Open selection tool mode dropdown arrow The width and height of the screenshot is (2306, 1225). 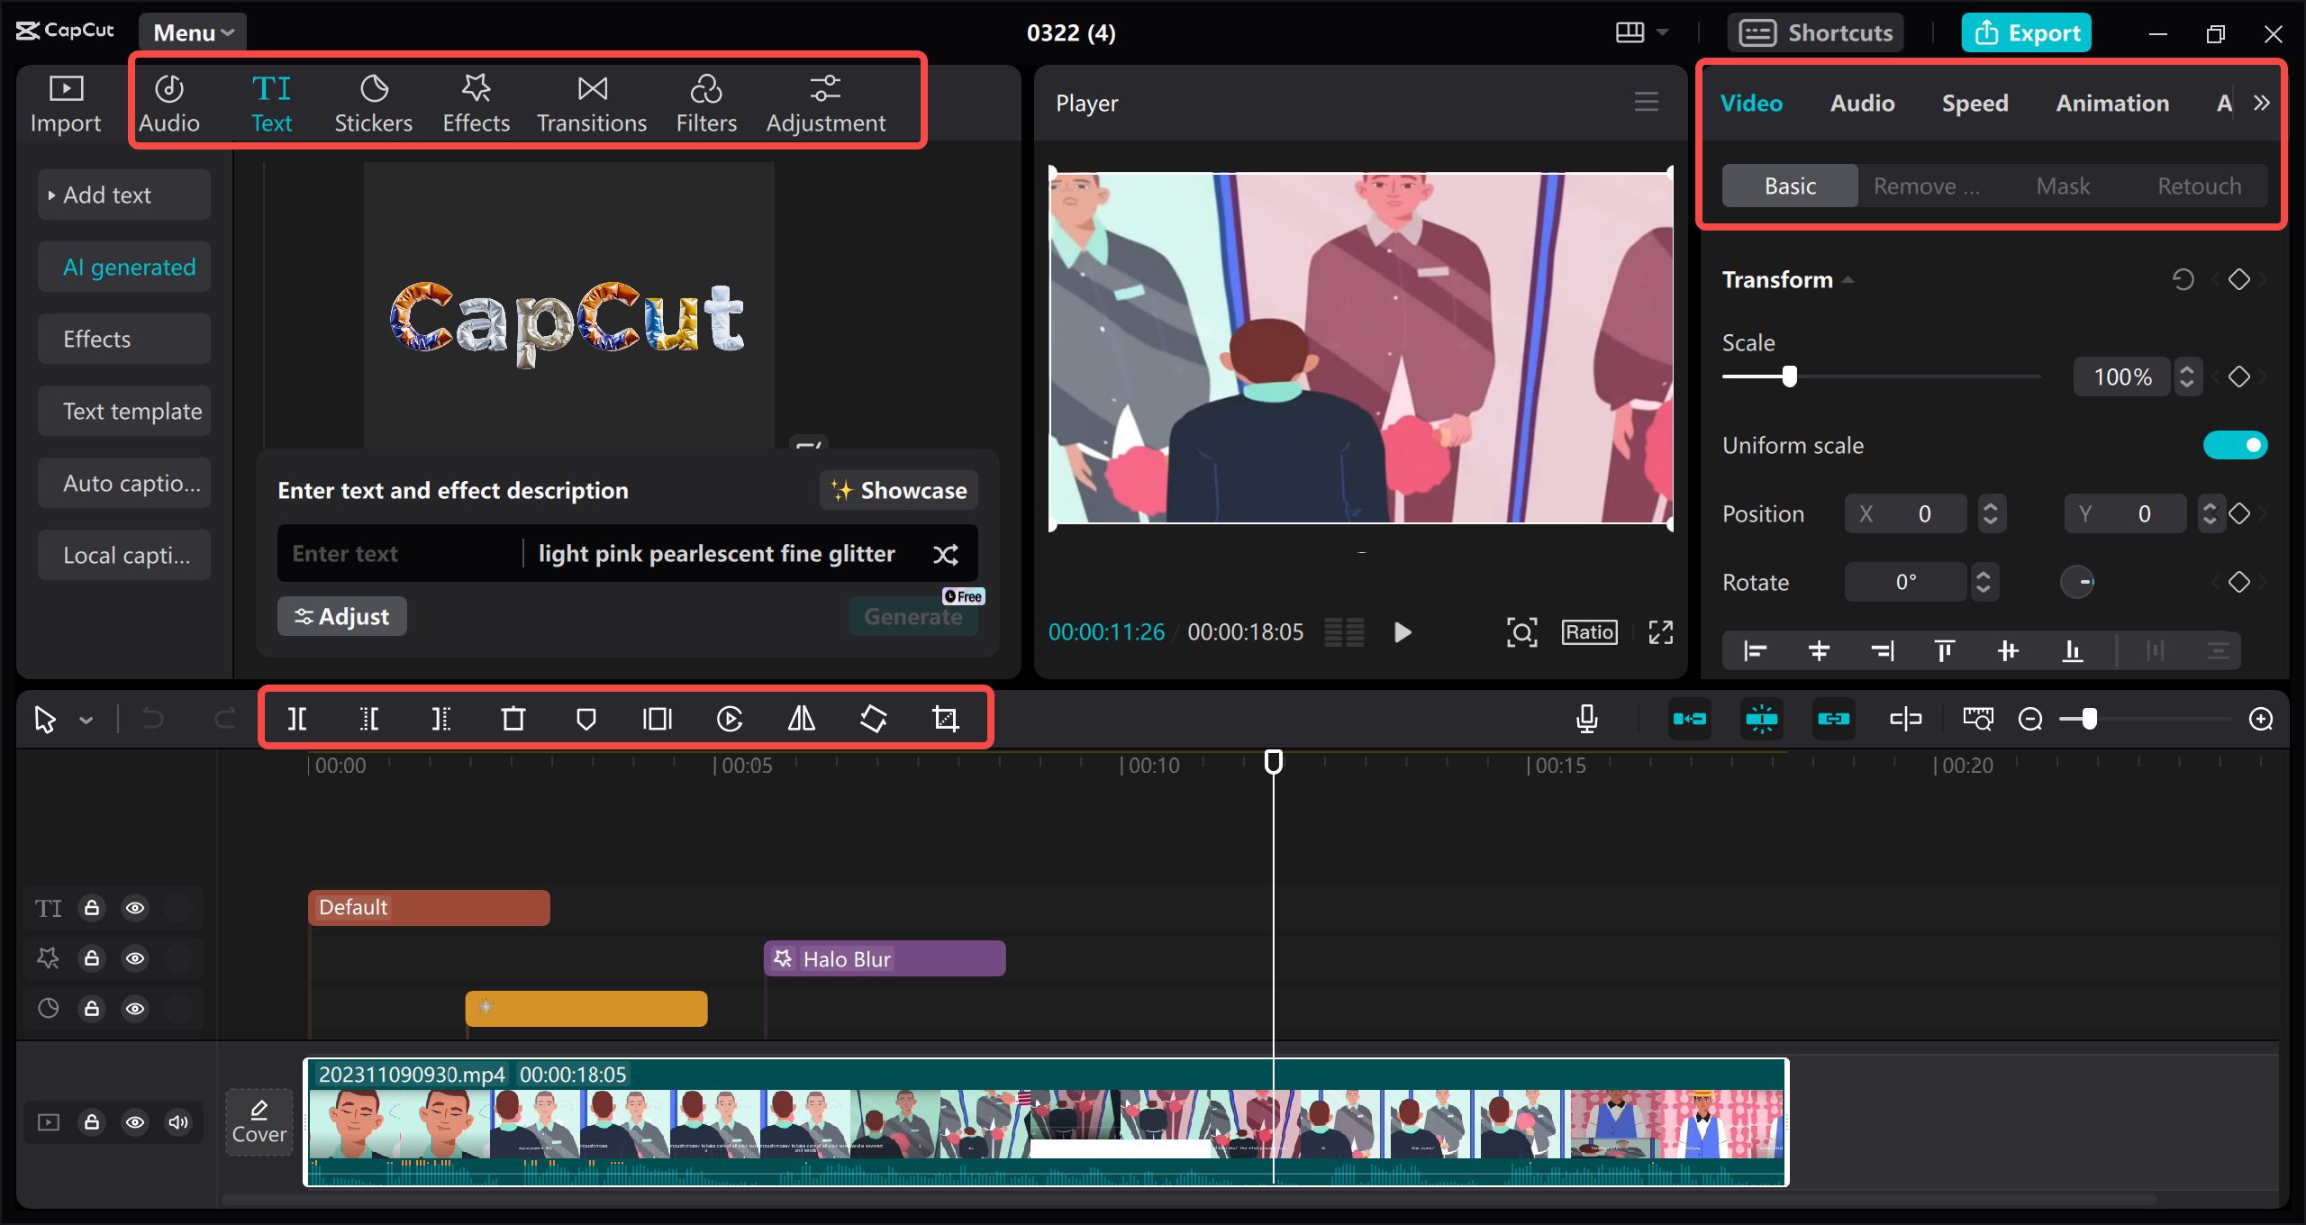(86, 720)
